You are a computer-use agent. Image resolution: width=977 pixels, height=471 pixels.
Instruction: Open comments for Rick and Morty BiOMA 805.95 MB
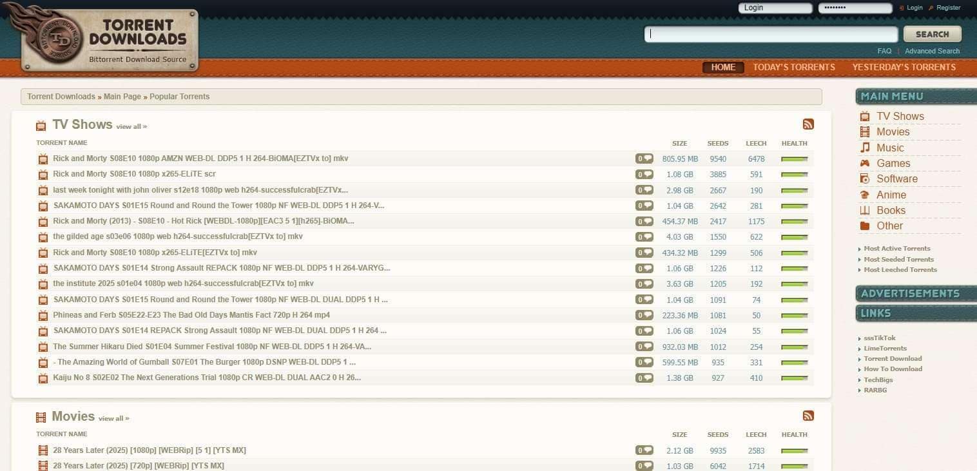644,159
